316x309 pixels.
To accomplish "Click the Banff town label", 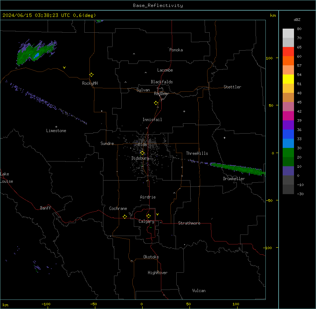I will click(45, 208).
